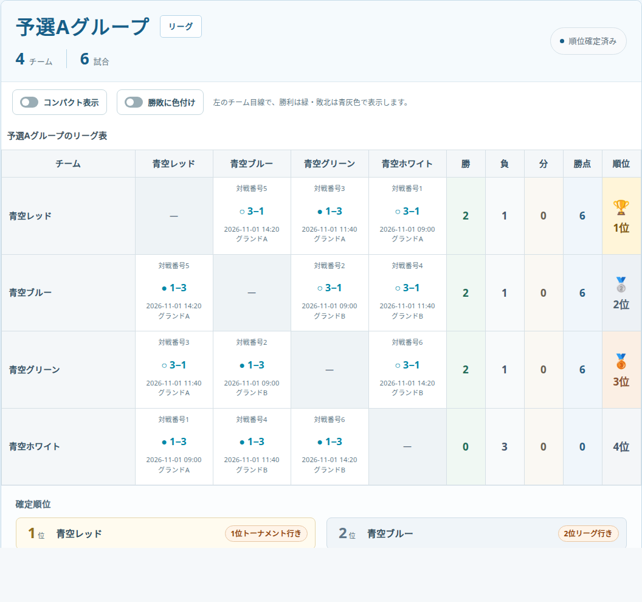
Task: Click the 1位トーナメント行き badge
Action: pos(266,534)
